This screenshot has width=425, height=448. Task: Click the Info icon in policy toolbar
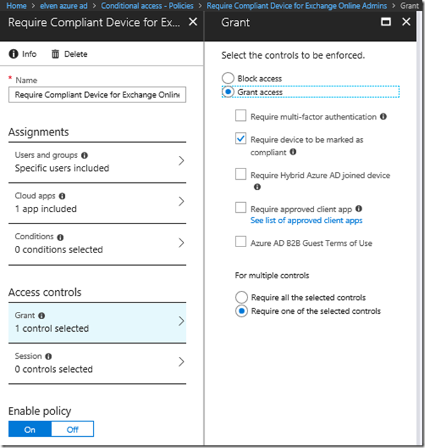coord(13,54)
